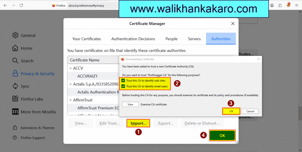Open the Search settings label
This screenshot has width=302, height=152.
point(27,61)
